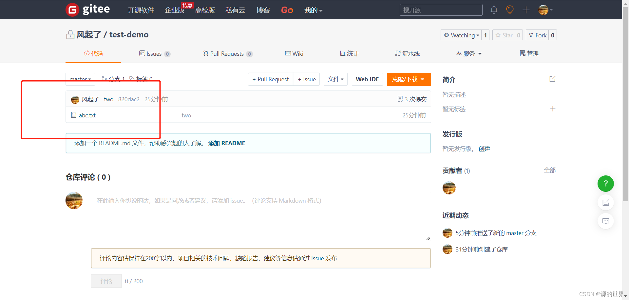Open commit hash 820dac2
This screenshot has width=629, height=300.
tap(129, 99)
